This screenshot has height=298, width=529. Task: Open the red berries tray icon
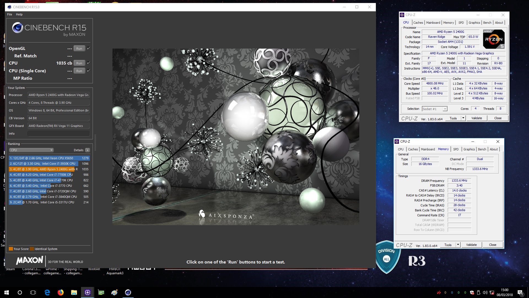pyautogui.click(x=439, y=292)
